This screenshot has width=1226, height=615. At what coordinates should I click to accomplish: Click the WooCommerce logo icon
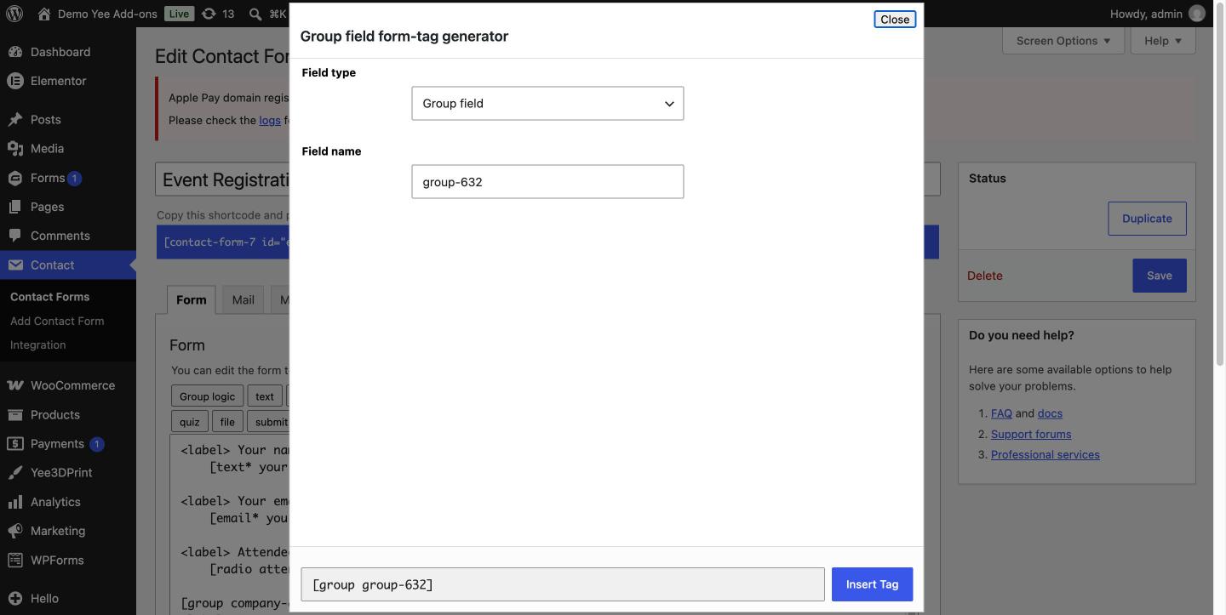click(x=14, y=385)
